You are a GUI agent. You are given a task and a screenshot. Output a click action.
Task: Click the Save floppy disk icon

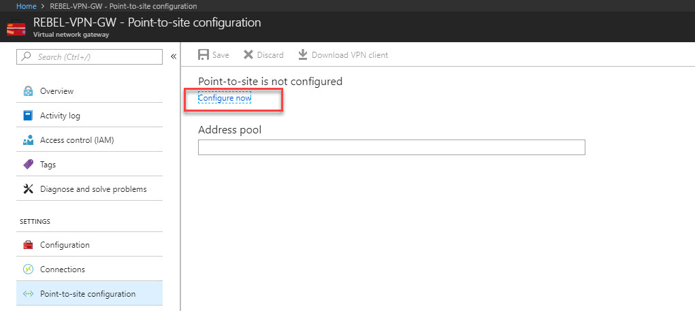[204, 55]
